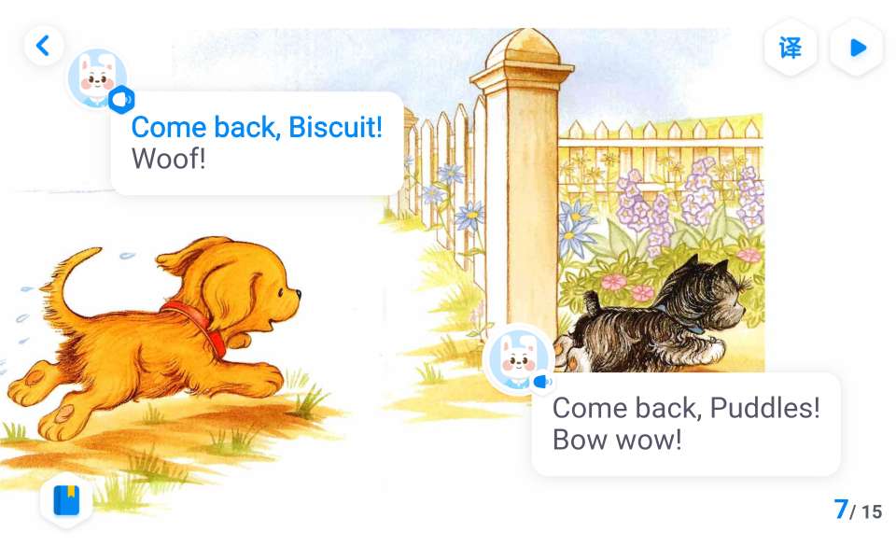Tap the translate (译) button
The height and width of the screenshot is (560, 896).
pos(791,48)
